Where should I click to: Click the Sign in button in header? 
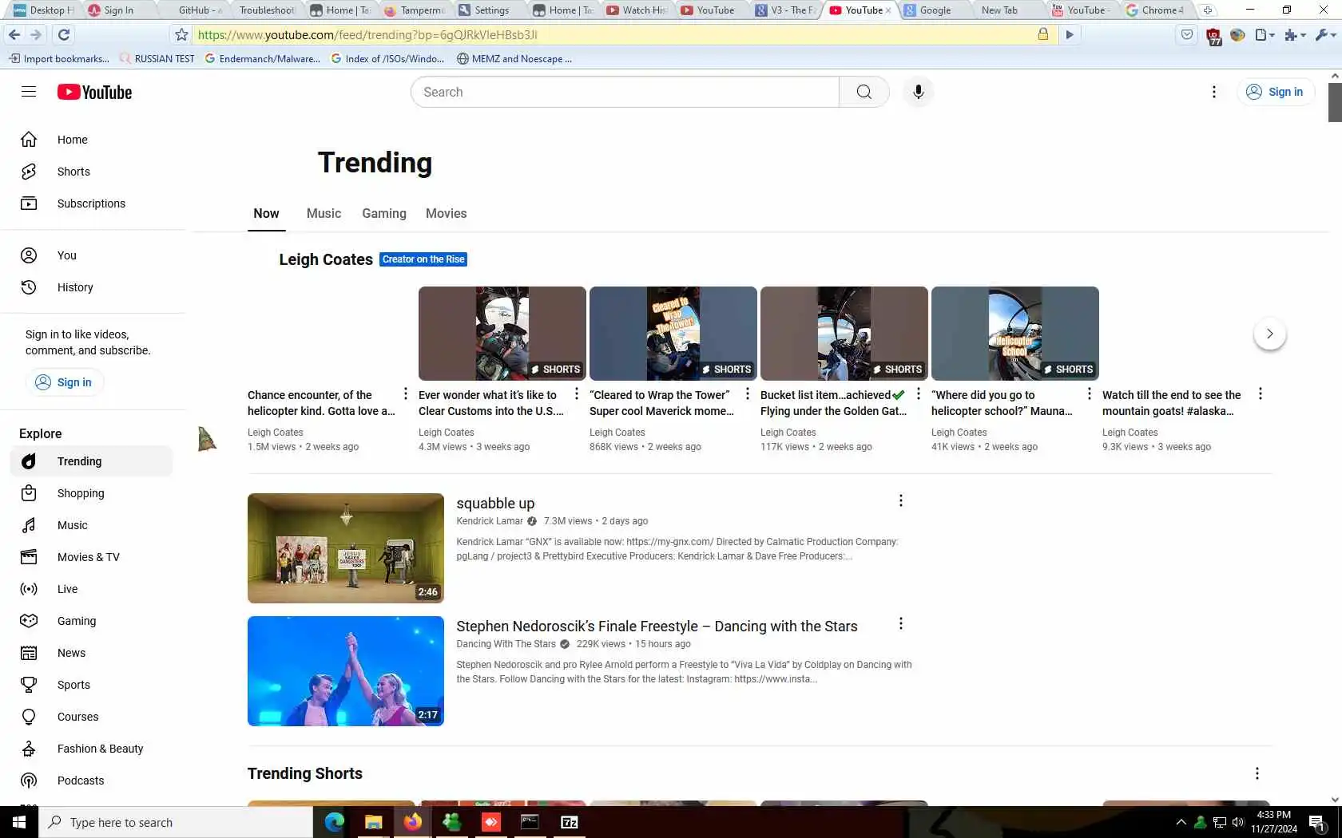(1275, 92)
